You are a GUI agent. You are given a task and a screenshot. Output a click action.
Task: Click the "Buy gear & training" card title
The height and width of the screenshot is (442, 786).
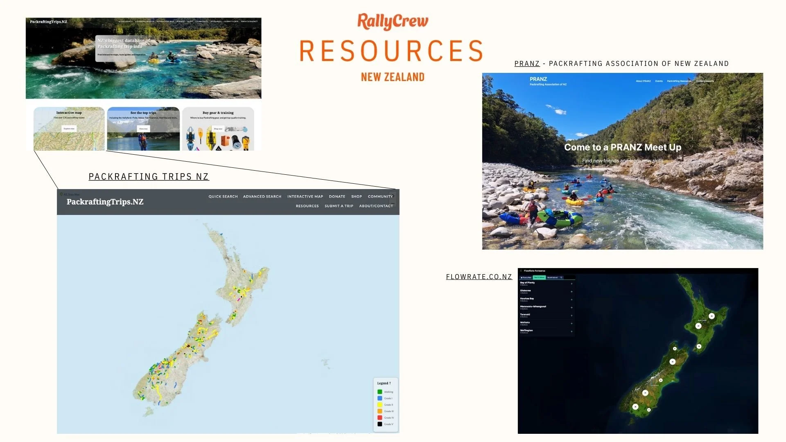coord(218,113)
